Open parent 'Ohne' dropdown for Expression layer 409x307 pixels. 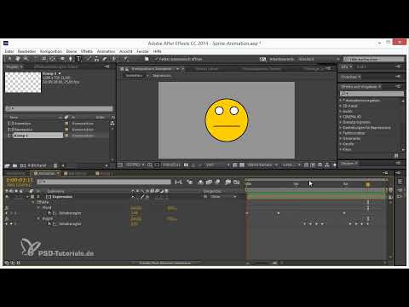point(223,197)
